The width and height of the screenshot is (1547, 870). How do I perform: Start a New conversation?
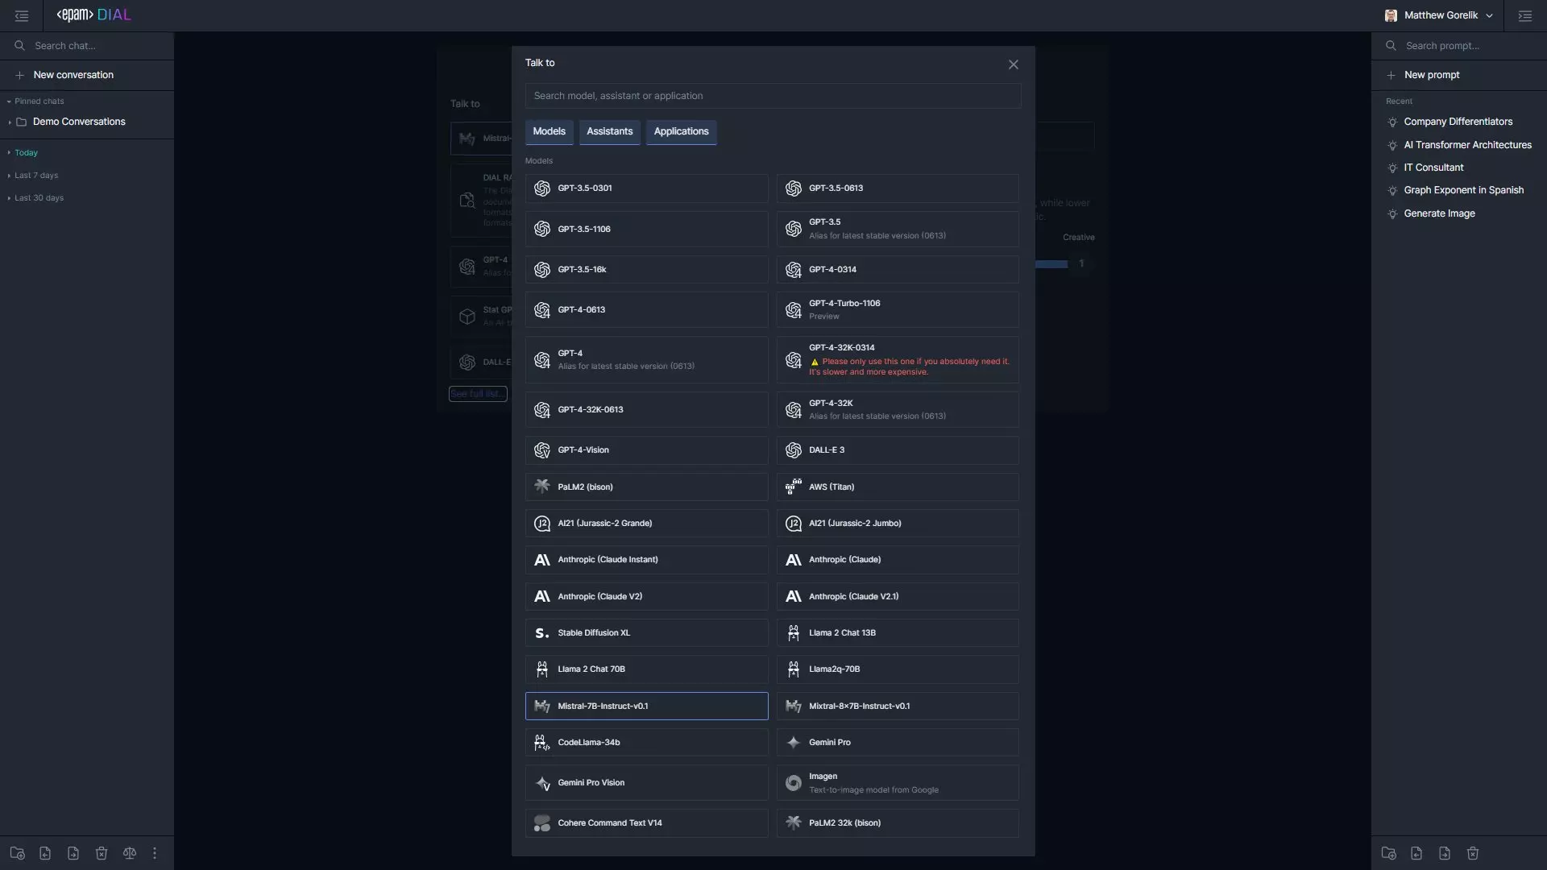(x=87, y=75)
